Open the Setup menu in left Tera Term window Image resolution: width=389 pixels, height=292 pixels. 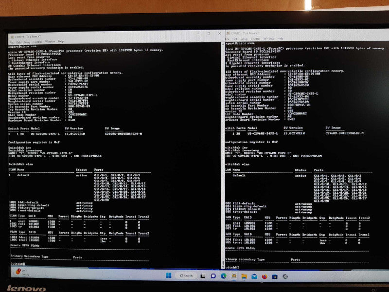click(27, 42)
